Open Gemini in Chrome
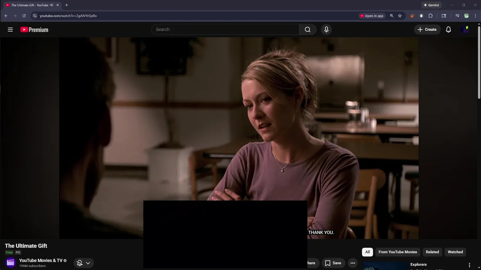Image resolution: width=481 pixels, height=270 pixels. [x=431, y=5]
